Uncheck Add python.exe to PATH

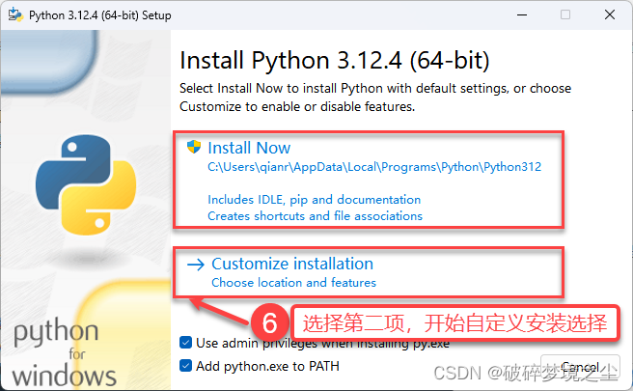[x=185, y=366]
